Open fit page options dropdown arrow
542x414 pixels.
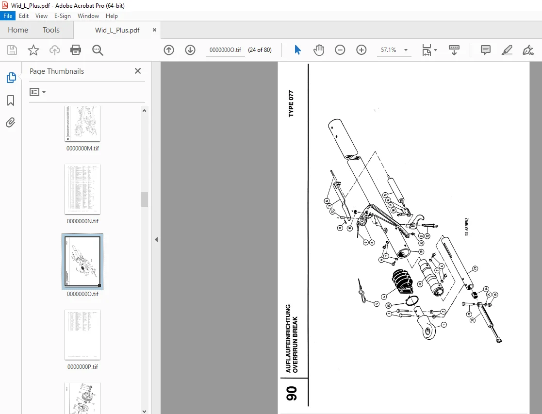(x=436, y=50)
